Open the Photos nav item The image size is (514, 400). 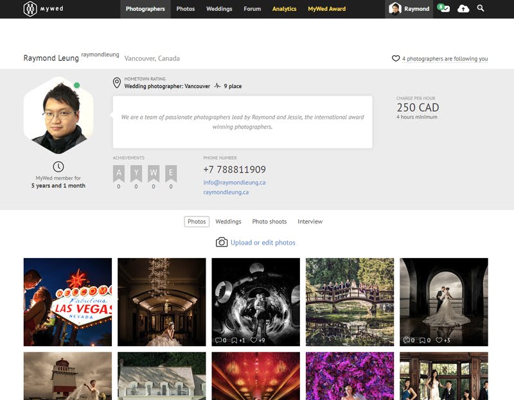(x=186, y=9)
